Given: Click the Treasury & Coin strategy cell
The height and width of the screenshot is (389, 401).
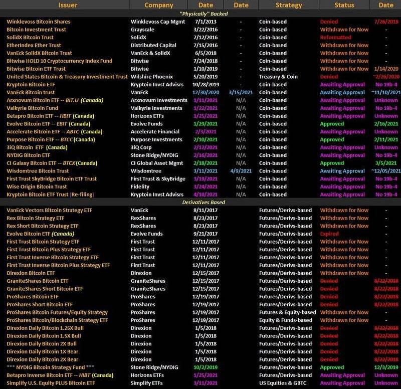Looking at the screenshot, I should pos(278,77).
